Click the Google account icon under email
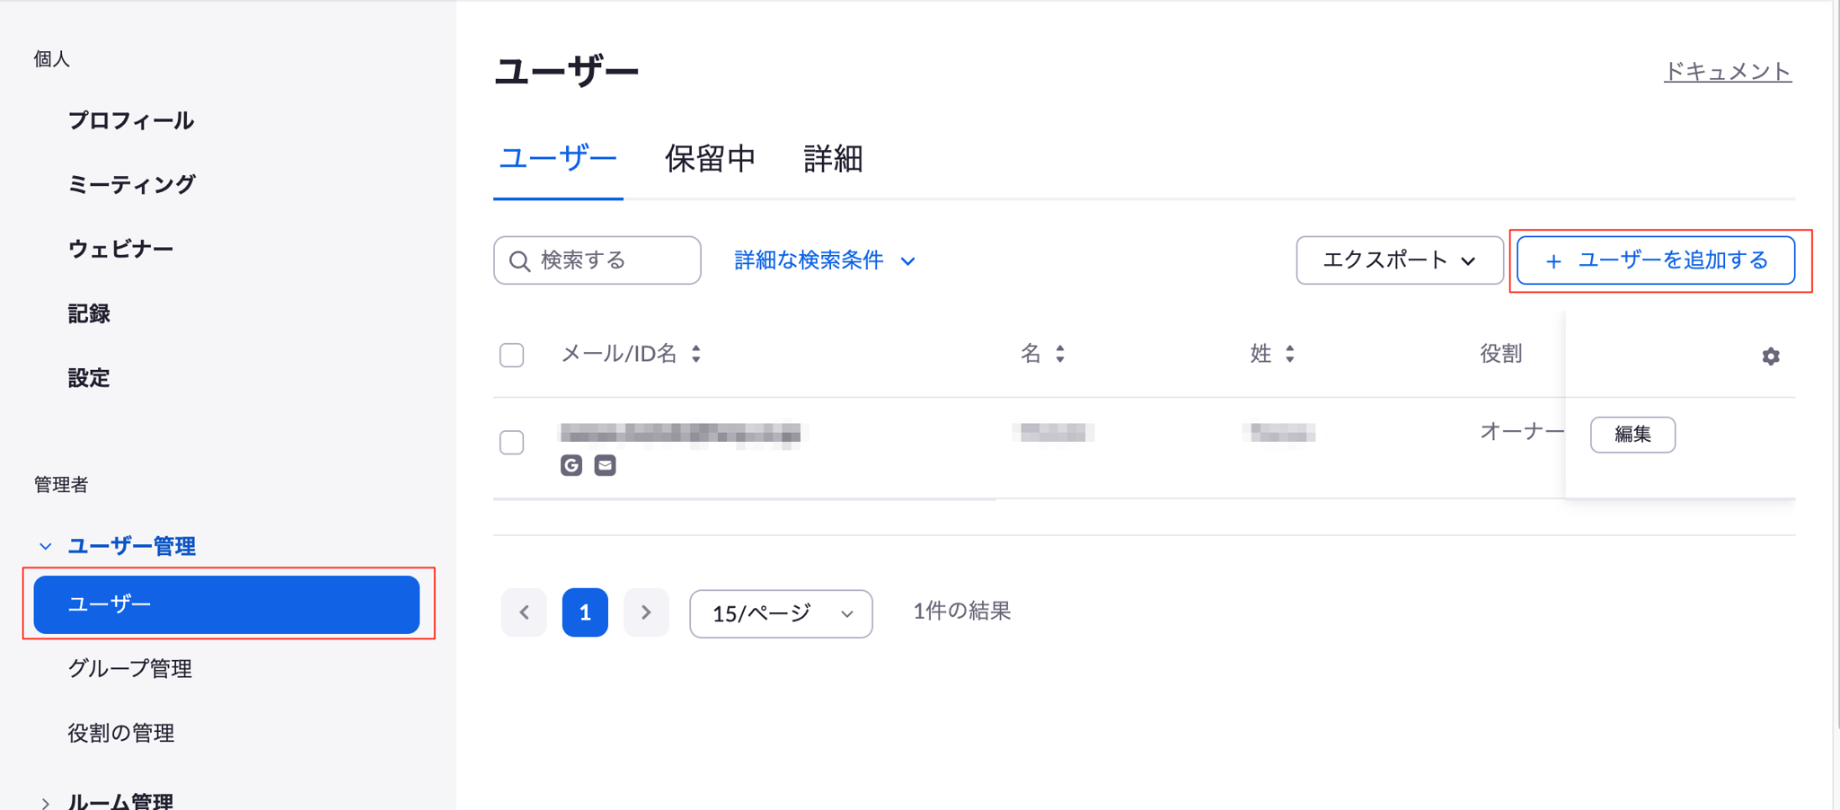The image size is (1840, 810). click(x=571, y=465)
